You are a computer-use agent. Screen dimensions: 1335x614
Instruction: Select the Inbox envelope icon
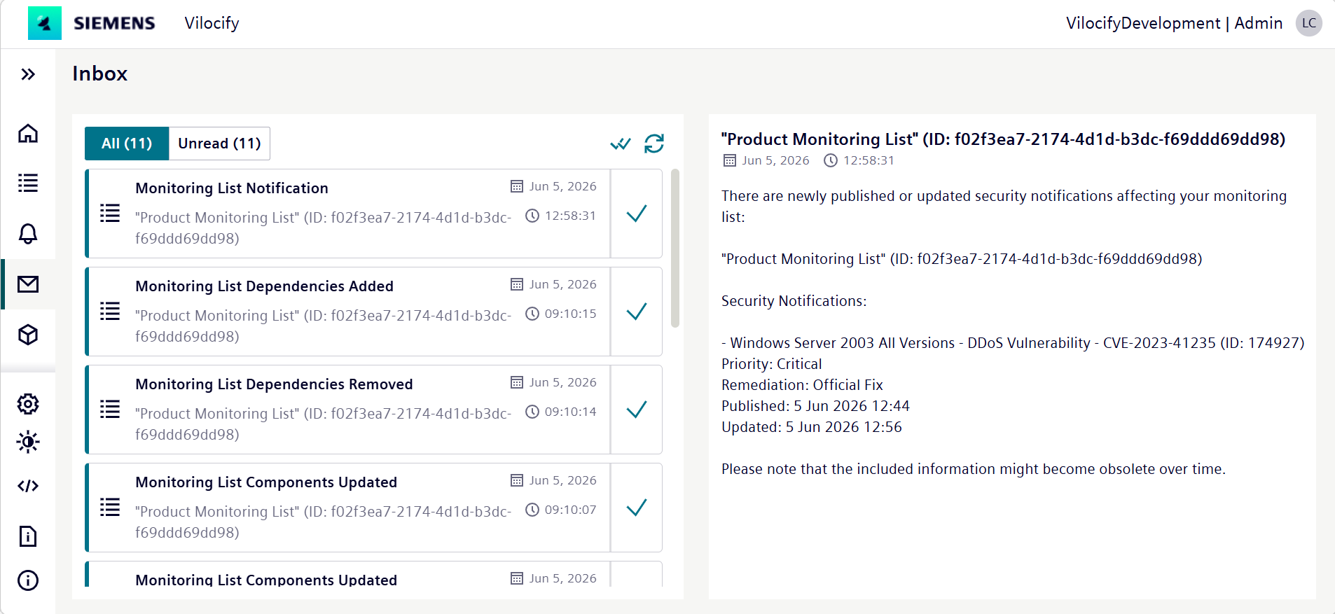coord(28,284)
